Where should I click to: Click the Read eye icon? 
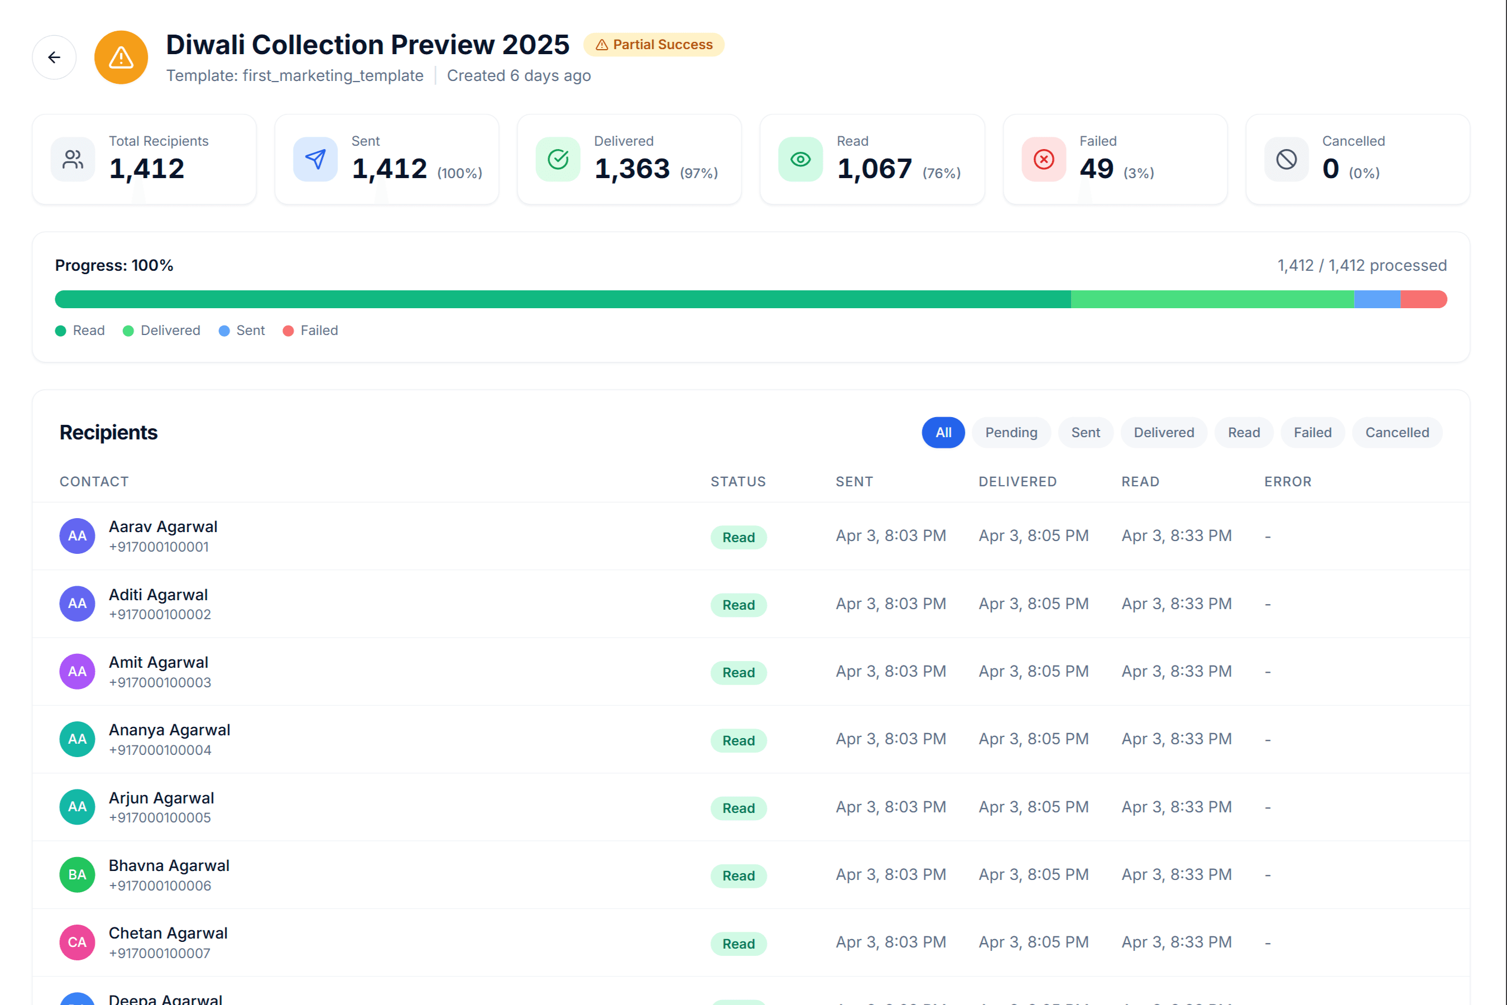point(800,159)
